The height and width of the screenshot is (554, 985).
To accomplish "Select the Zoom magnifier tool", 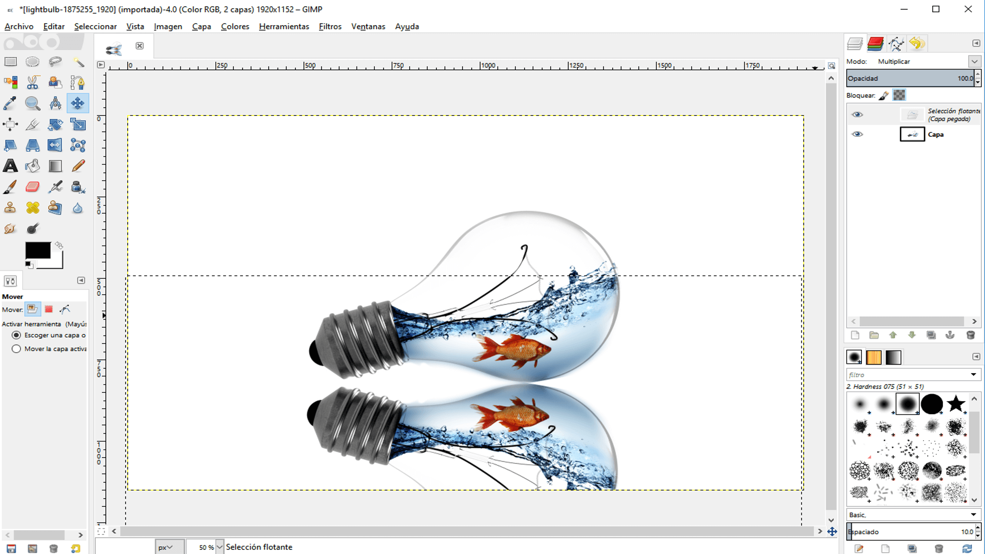I will click(x=33, y=104).
